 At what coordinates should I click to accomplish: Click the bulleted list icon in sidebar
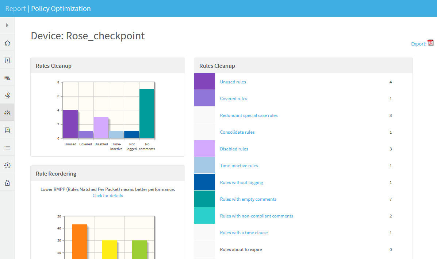[x=7, y=148]
